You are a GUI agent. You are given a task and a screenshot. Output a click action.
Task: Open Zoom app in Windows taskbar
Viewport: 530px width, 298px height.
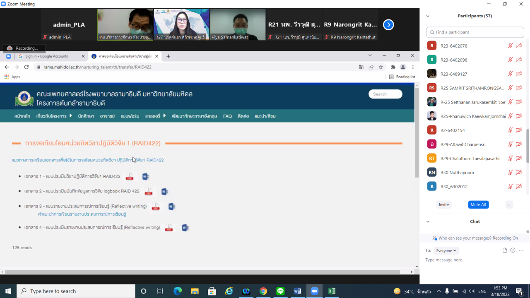pyautogui.click(x=314, y=291)
